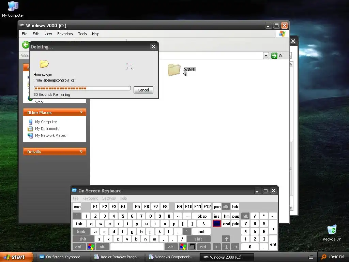Open the View menu in Explorer
This screenshot has height=262, width=349.
pyautogui.click(x=48, y=34)
